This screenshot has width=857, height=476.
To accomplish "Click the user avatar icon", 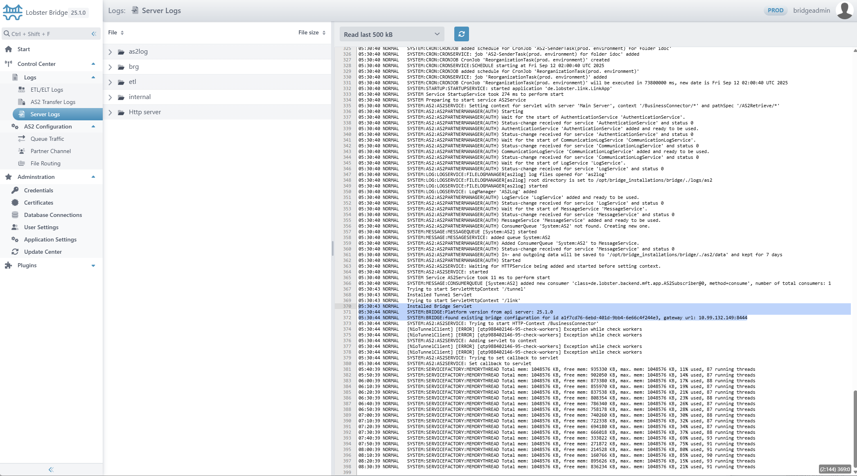I will tap(844, 10).
